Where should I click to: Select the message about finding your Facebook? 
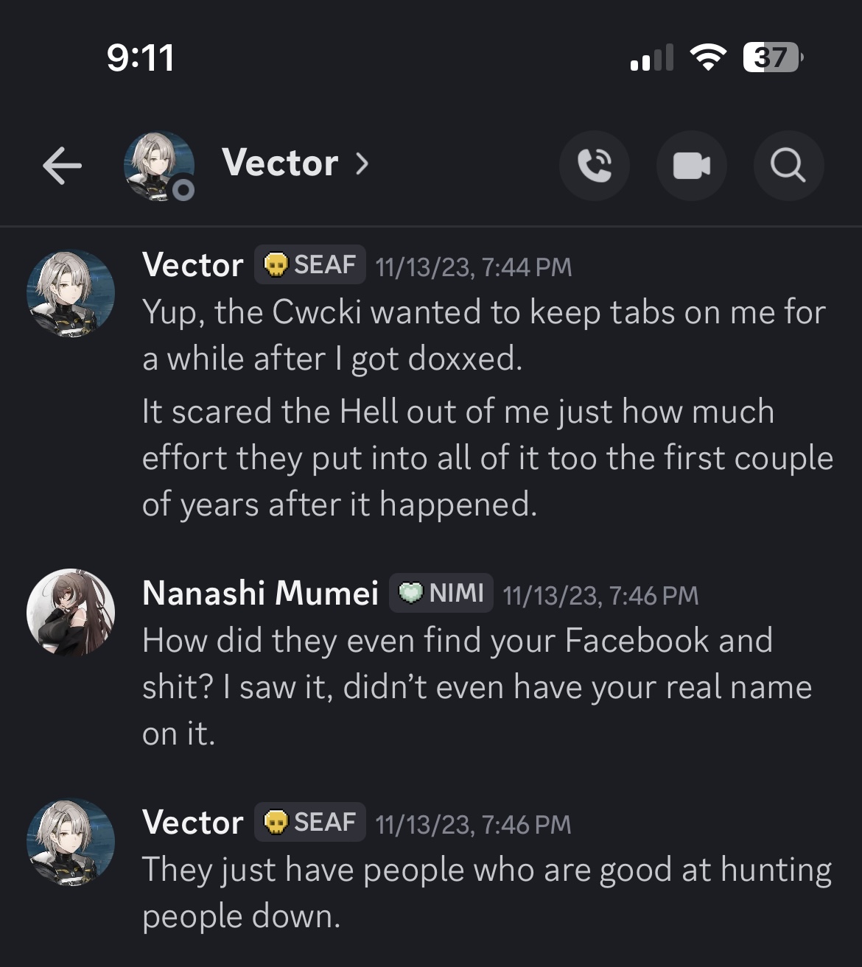[x=477, y=687]
